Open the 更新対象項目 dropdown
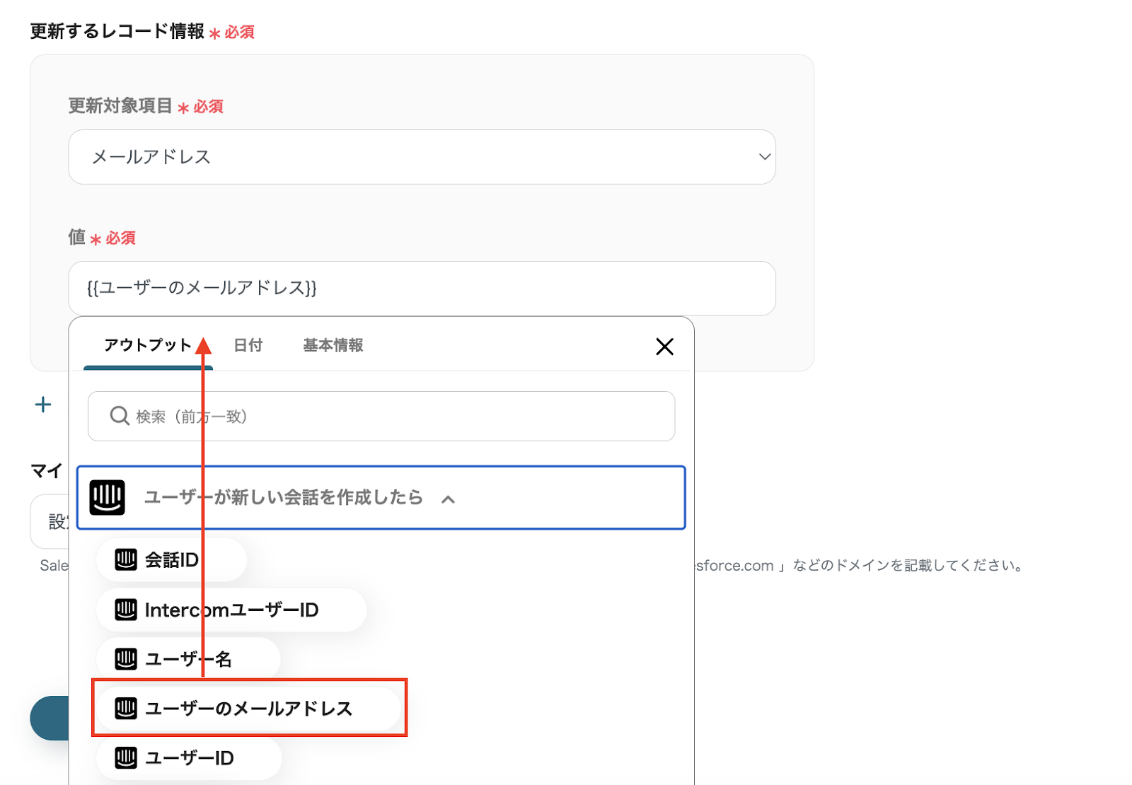 click(421, 157)
